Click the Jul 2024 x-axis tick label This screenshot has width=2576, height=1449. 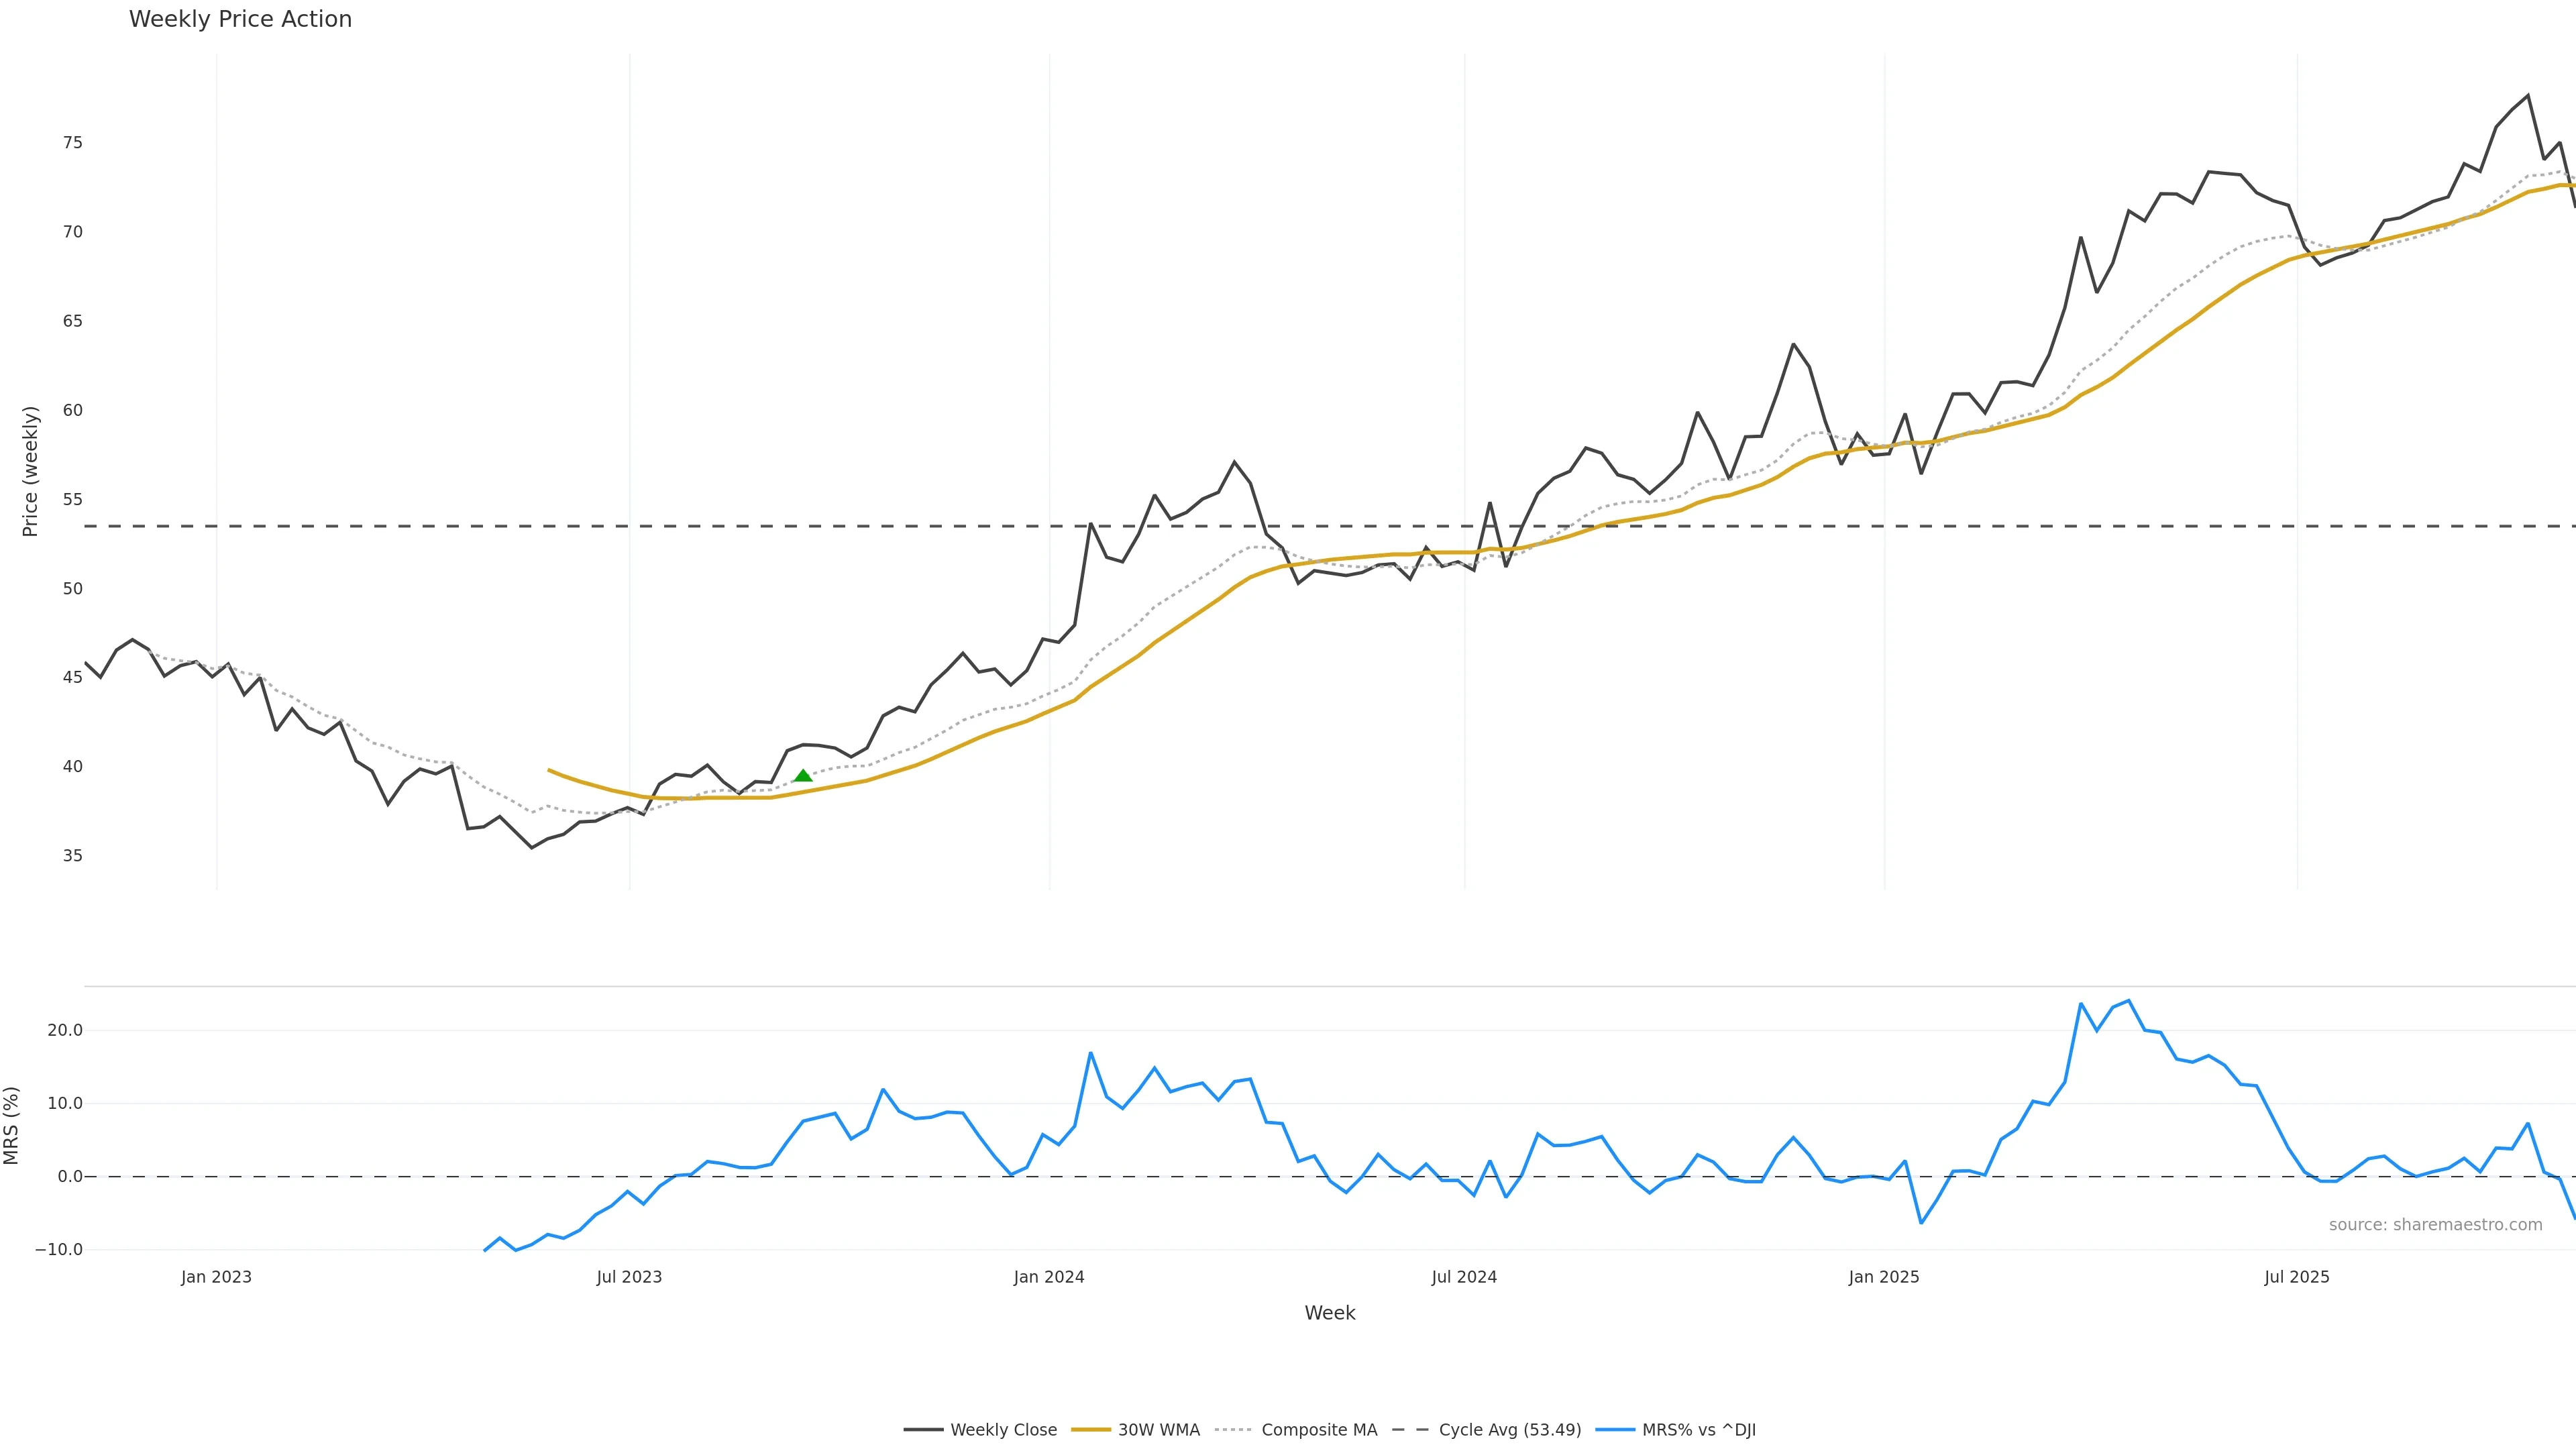pos(1464,1277)
